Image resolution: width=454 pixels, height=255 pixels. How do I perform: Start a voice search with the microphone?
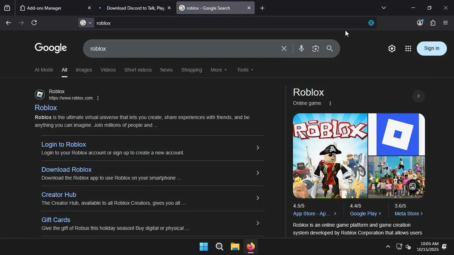coord(301,49)
